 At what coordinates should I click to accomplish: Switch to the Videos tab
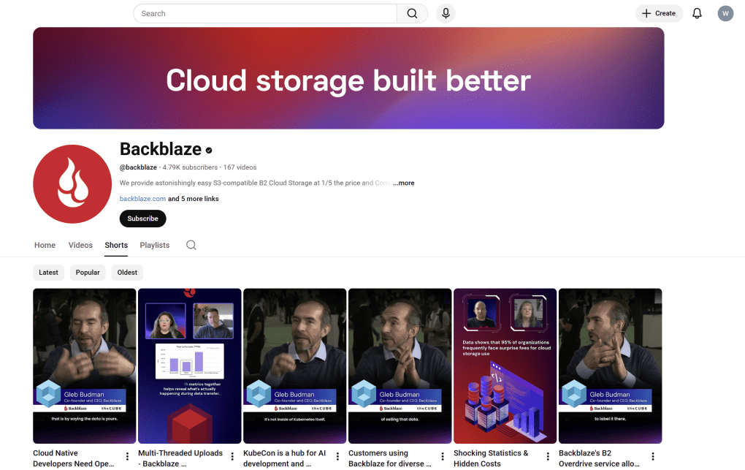click(80, 245)
